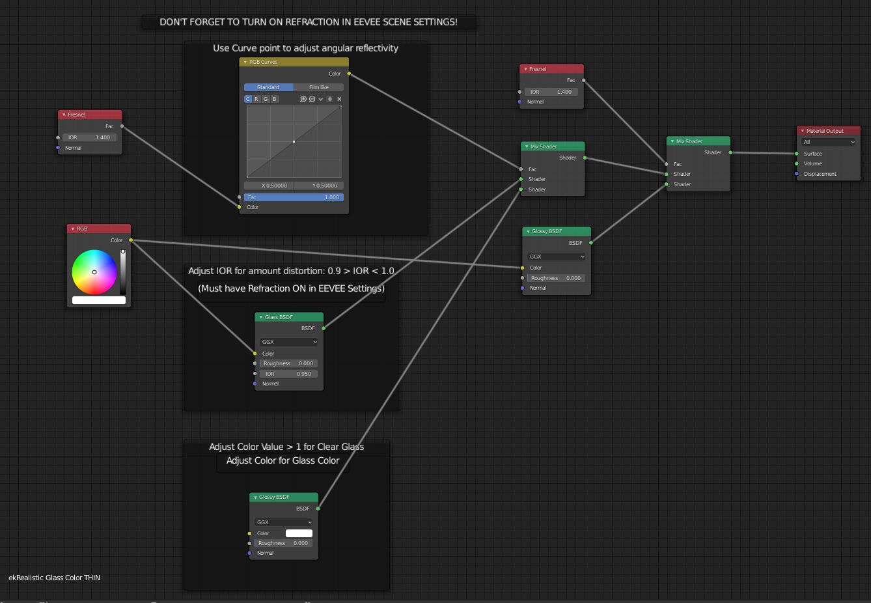Zoom out on the RGB Curves graph
The width and height of the screenshot is (871, 603).
[x=312, y=99]
